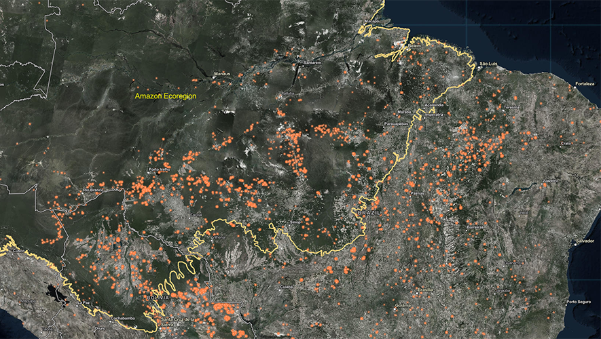
Task: Select the "Juazeiro" city label
Action: click(x=550, y=181)
